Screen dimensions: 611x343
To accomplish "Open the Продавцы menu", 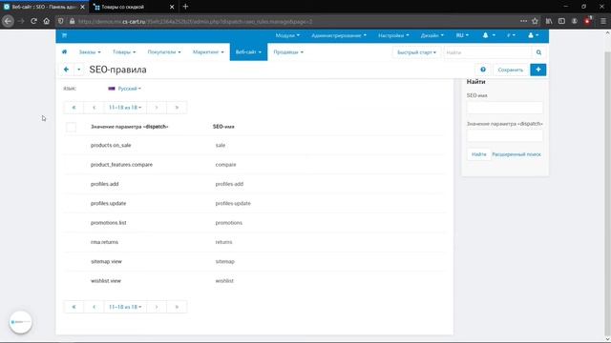I will click(x=288, y=52).
